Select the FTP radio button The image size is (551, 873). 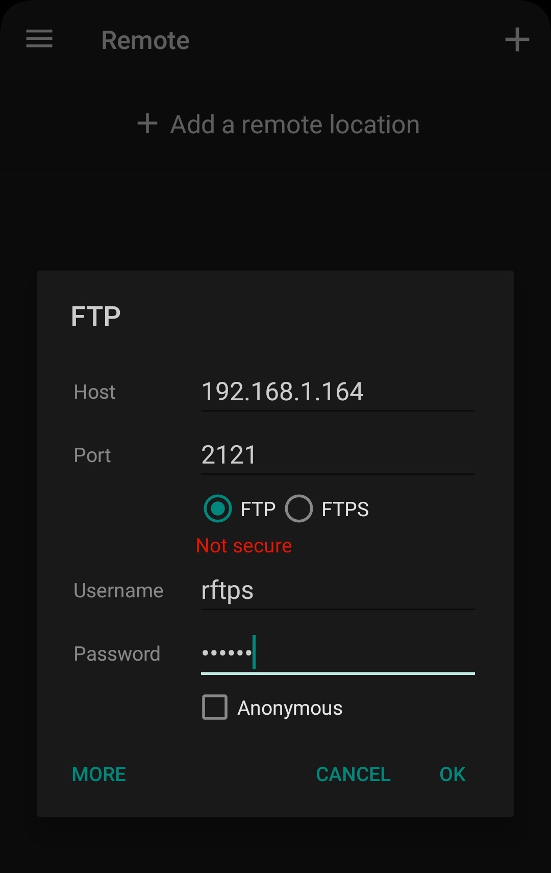pos(217,509)
